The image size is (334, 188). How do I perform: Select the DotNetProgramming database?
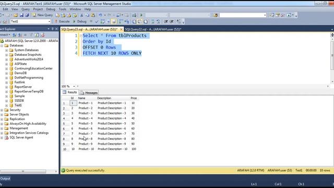[29, 78]
